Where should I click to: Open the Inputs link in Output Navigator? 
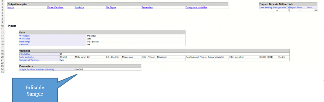tap(11, 8)
